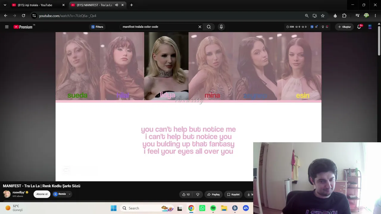Click the Remix button under the video
The width and height of the screenshot is (381, 214).
pos(60,194)
